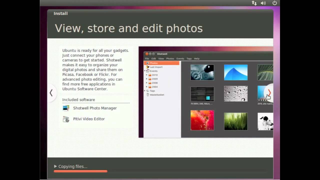
Task: Select the gray gears photo thumbnail
Action: click(x=202, y=72)
